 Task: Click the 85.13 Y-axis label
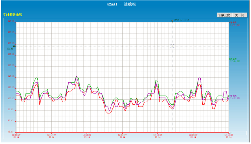point(11,109)
